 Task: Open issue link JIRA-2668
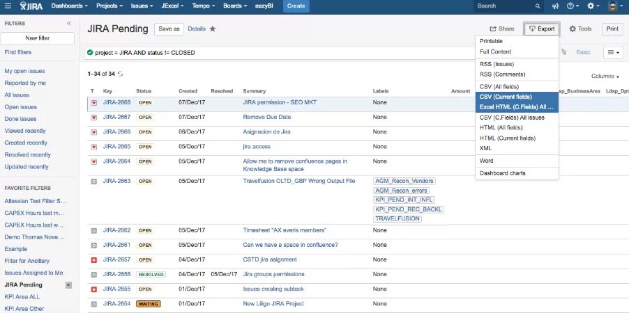(x=116, y=102)
